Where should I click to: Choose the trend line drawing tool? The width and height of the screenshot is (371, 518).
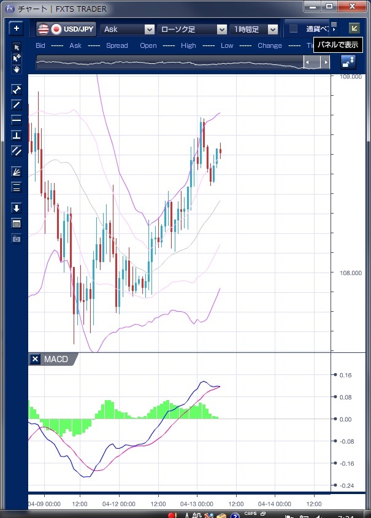(x=17, y=104)
